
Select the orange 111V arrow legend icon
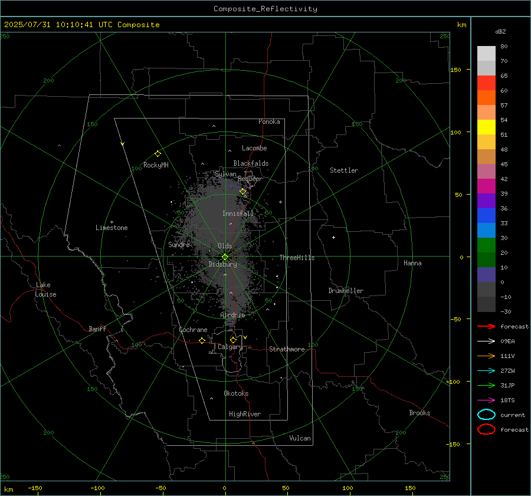[x=486, y=356]
